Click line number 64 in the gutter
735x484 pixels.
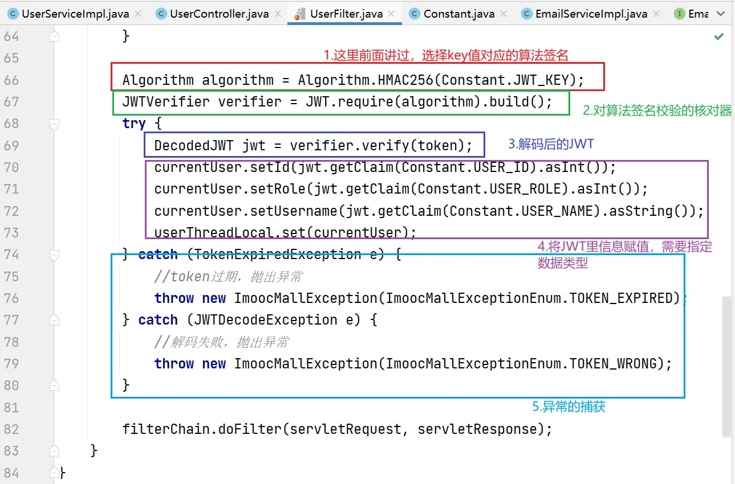point(11,36)
